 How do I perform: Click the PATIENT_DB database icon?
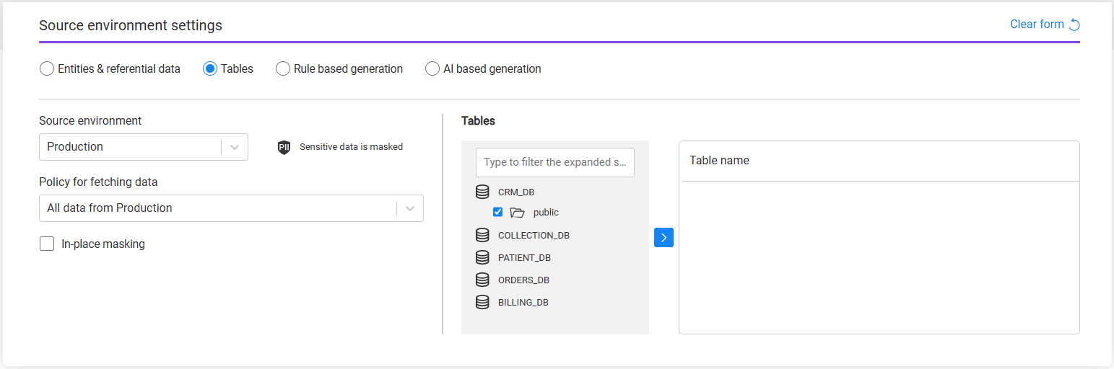[x=482, y=257]
